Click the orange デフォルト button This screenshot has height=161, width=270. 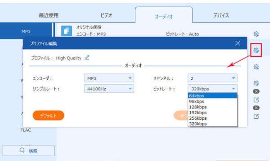[48, 115]
